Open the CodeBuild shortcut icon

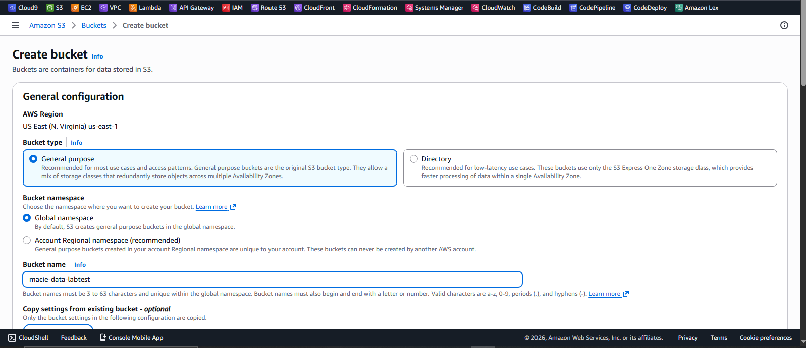(x=527, y=8)
